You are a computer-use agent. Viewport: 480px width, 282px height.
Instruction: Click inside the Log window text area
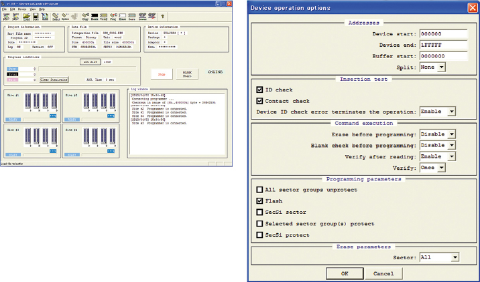pyautogui.click(x=177, y=124)
